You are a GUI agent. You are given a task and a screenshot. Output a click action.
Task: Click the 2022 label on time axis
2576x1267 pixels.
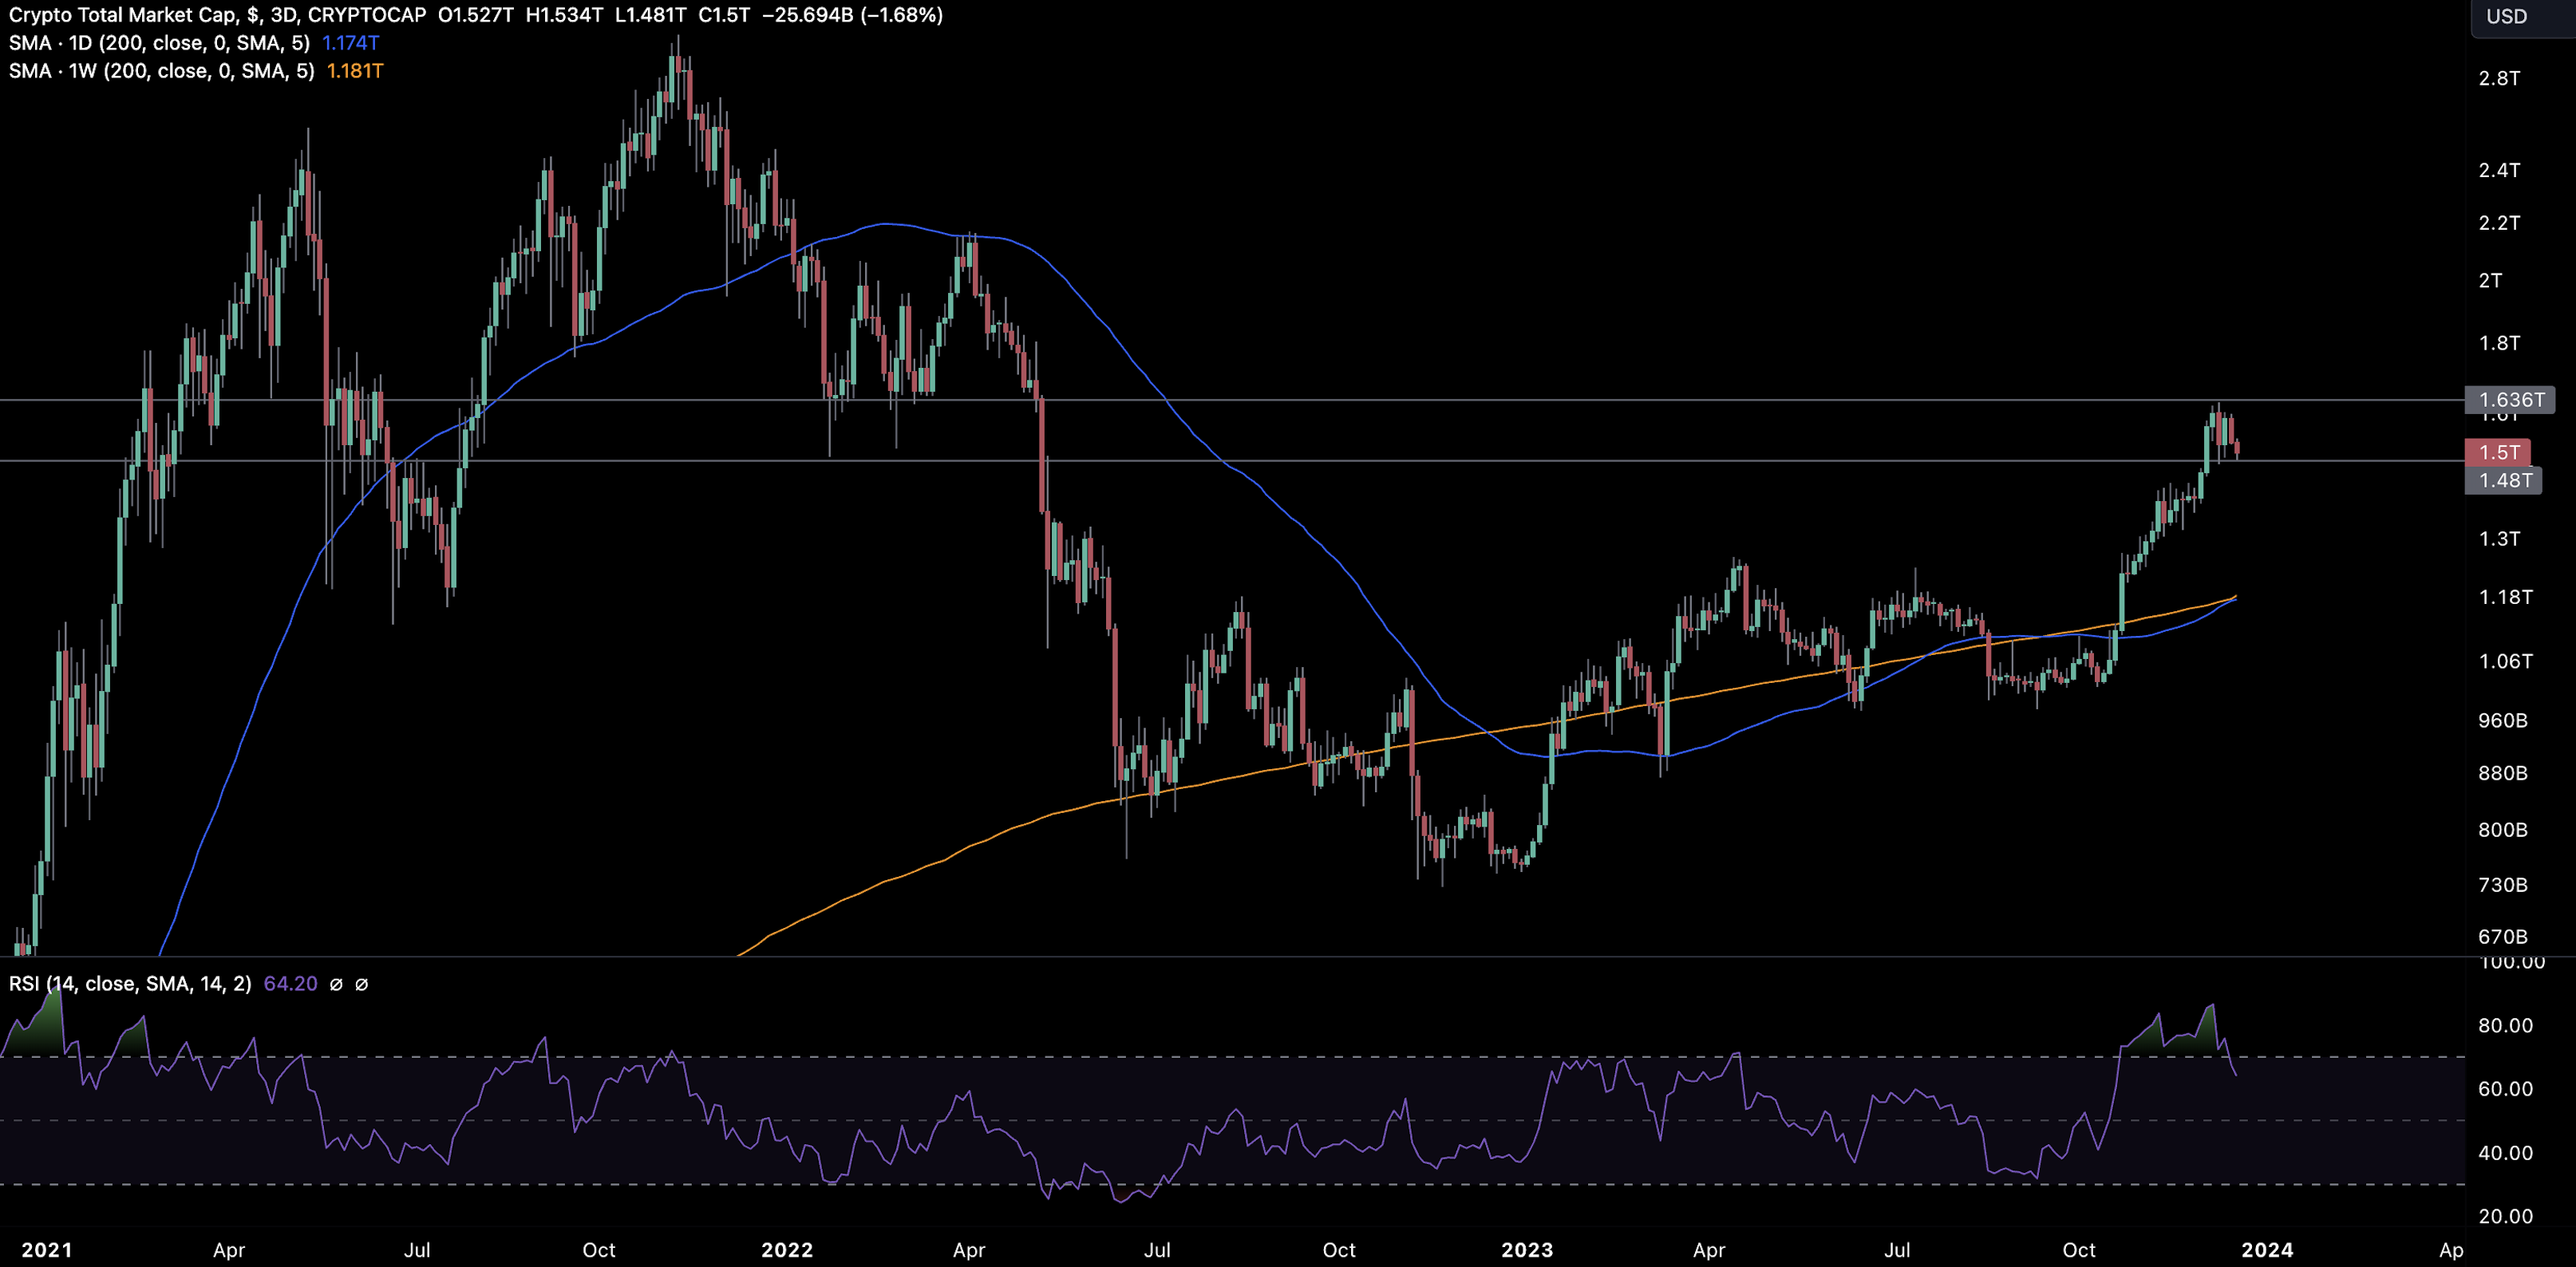point(787,1250)
